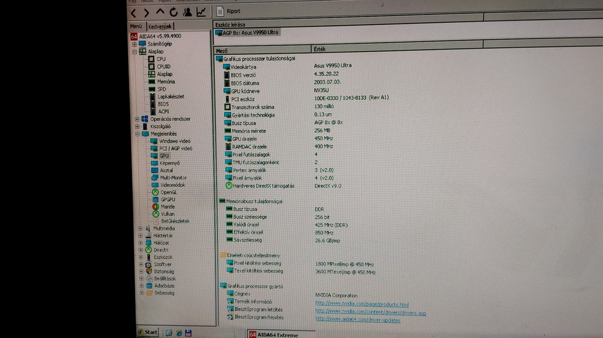Screen dimensions: 603x338
Task: Click the Biztonság shield icon
Action: point(149,272)
